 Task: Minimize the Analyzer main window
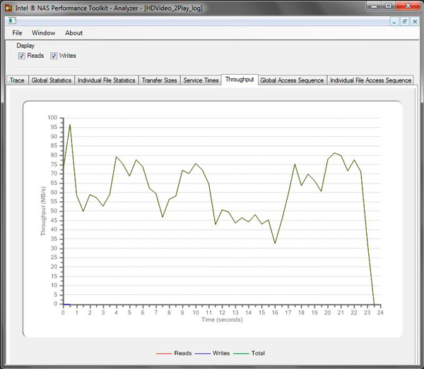coord(374,6)
